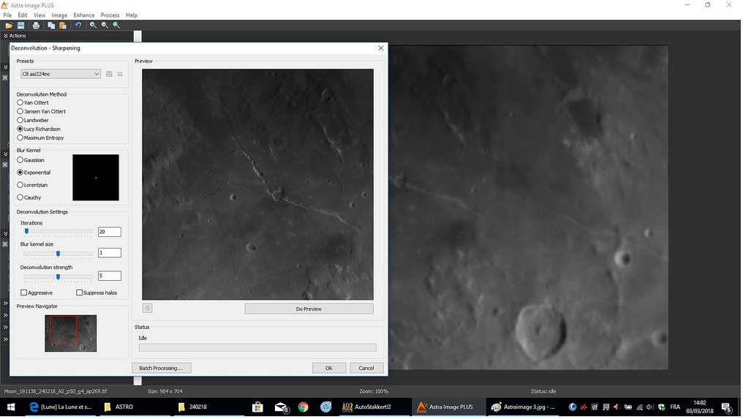Print image using the printer toolbar icon

click(36, 26)
